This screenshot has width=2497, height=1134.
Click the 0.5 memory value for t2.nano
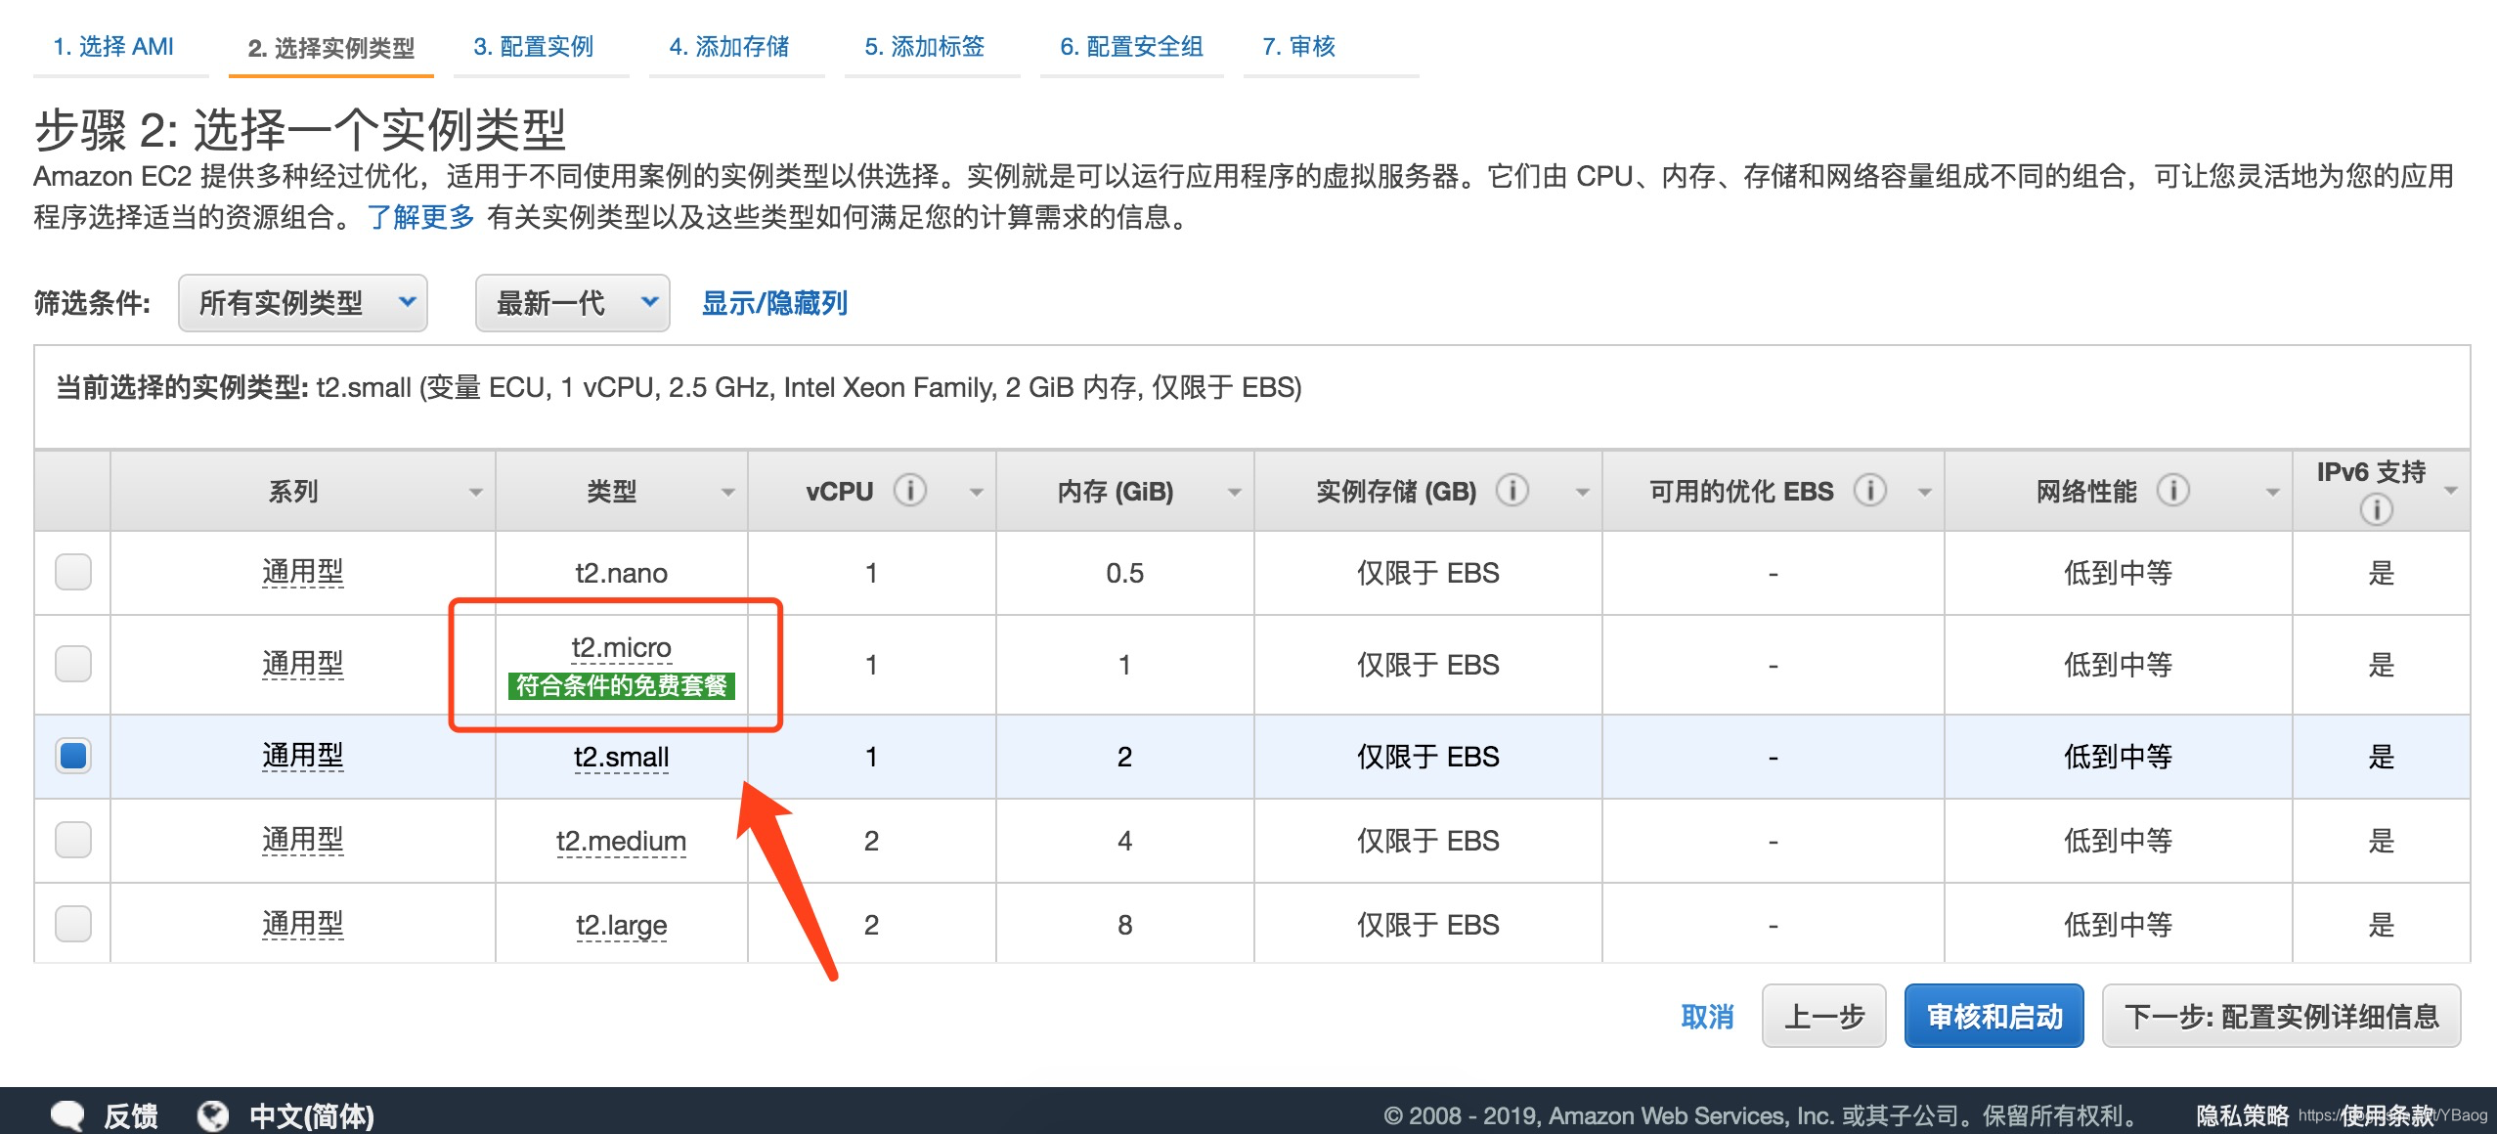coord(1125,573)
